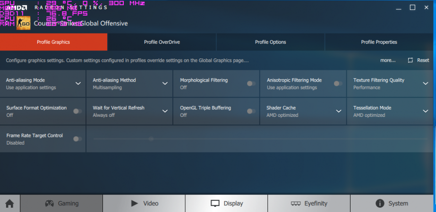The image size is (436, 212).
Task: Expand Tessellation Mode dropdown
Action: click(x=426, y=111)
